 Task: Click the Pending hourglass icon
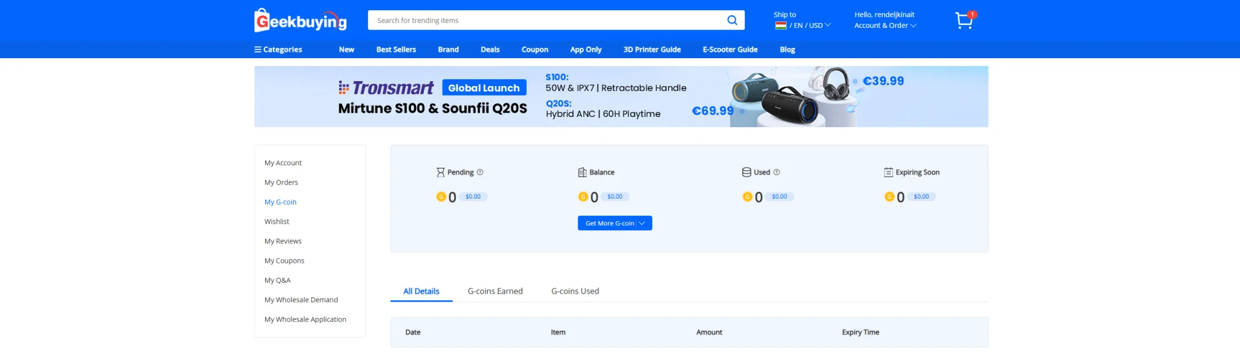440,172
